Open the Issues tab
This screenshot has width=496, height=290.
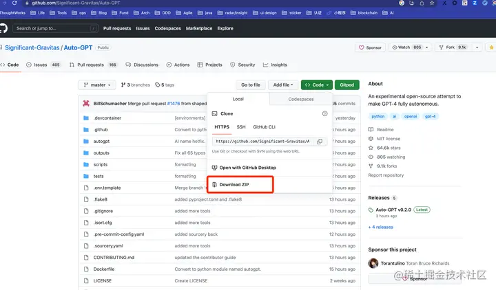pos(43,65)
